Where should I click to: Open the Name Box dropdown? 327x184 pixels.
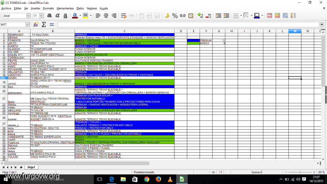[x=28, y=25]
